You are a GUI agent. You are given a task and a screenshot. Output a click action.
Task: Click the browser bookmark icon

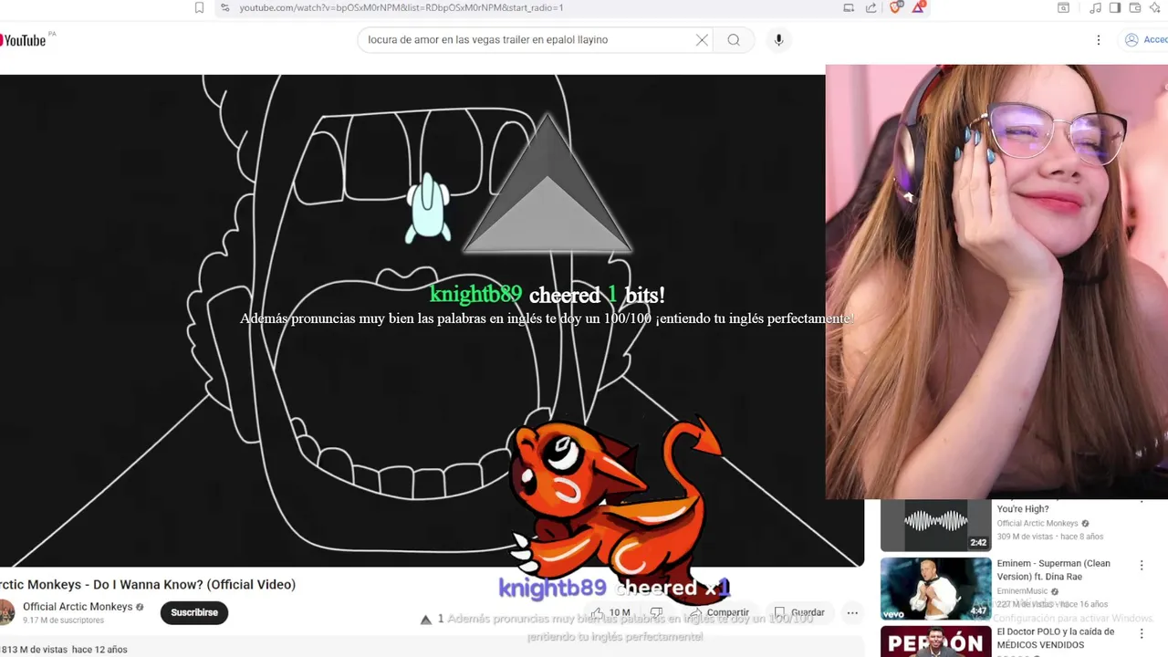coord(199,7)
